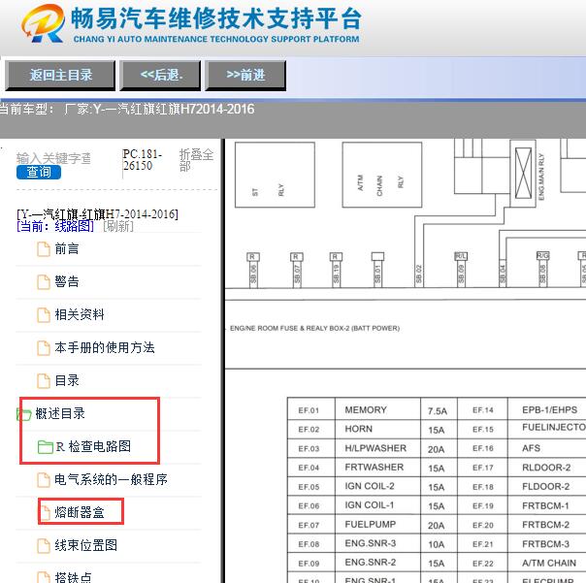The image size is (586, 583).
Task: Open the 搭铁点 document
Action: coord(74,577)
